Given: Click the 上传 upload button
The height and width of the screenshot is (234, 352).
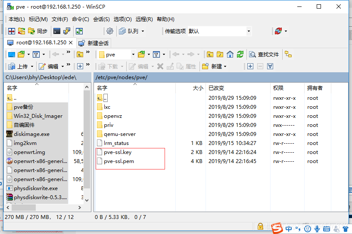Looking at the screenshot, I should 18,66.
